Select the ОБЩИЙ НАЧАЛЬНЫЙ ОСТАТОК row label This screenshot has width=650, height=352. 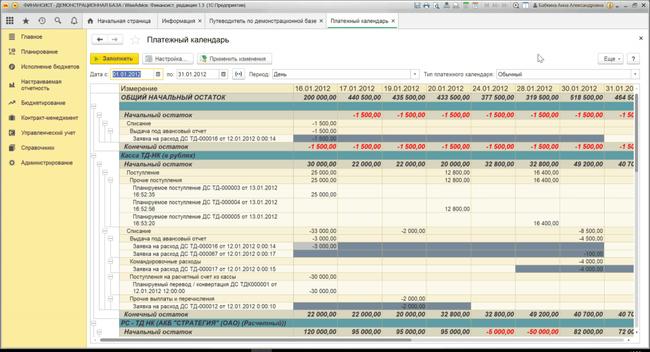173,97
